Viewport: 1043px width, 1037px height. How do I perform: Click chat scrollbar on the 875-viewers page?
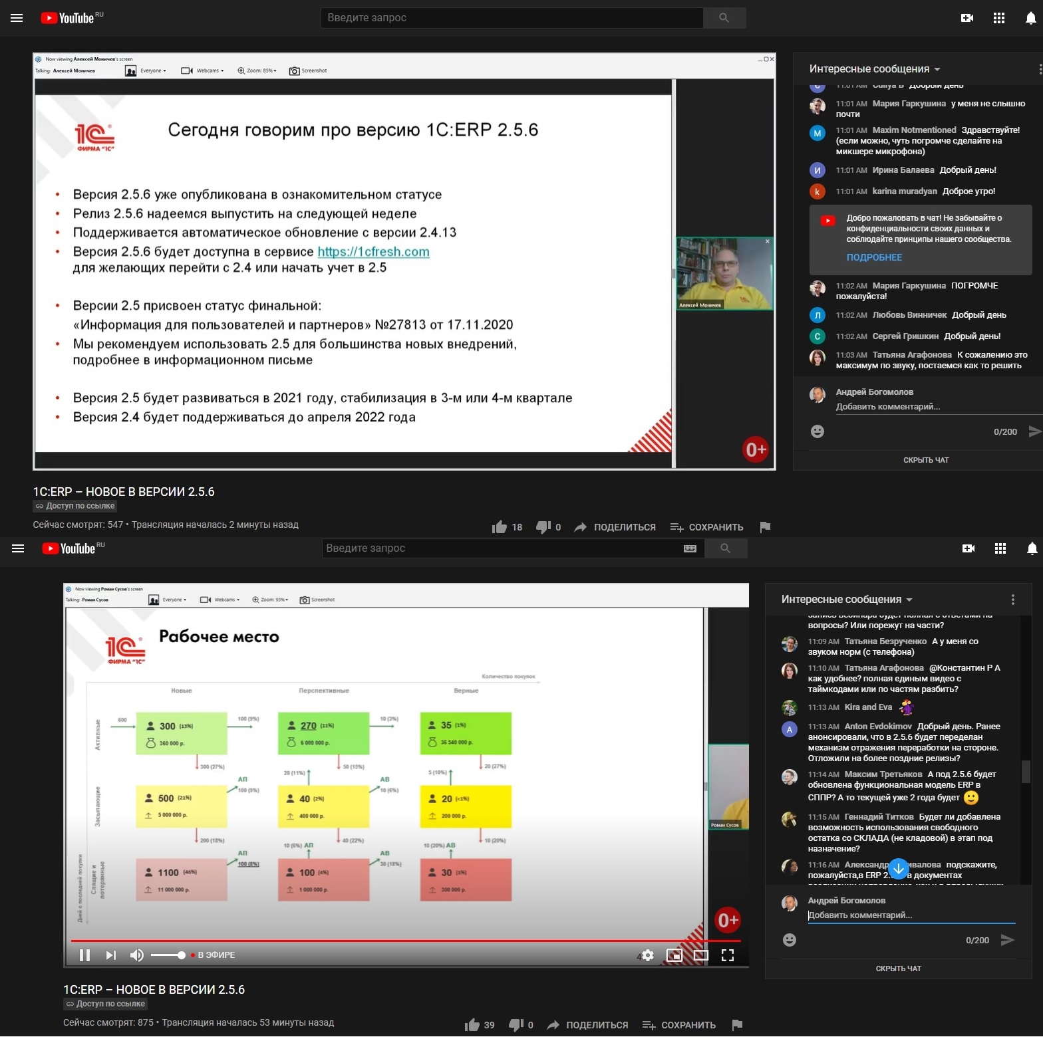click(x=1026, y=772)
